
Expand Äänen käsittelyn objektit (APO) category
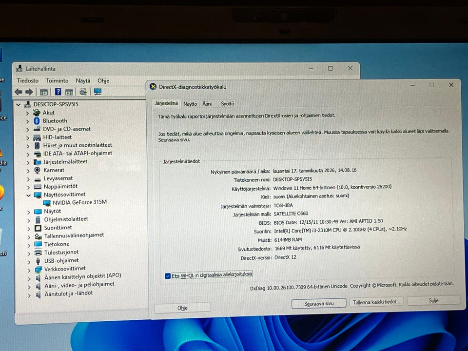29,278
